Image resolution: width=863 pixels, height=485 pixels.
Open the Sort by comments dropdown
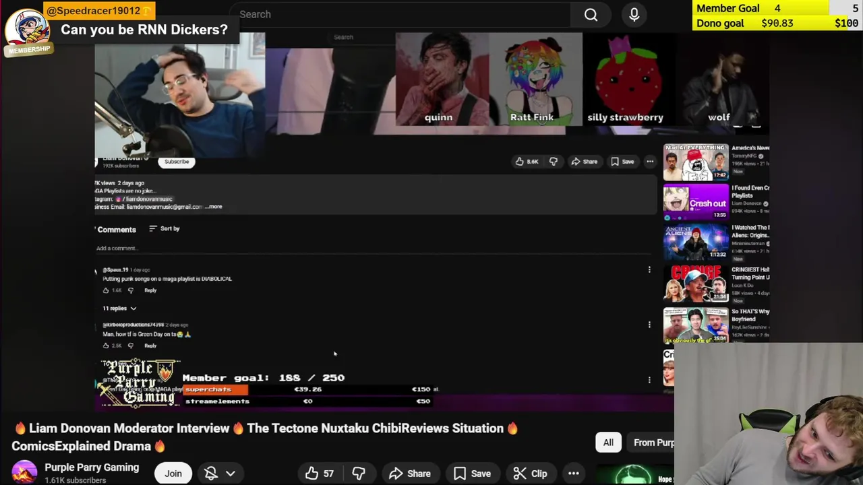pos(165,229)
